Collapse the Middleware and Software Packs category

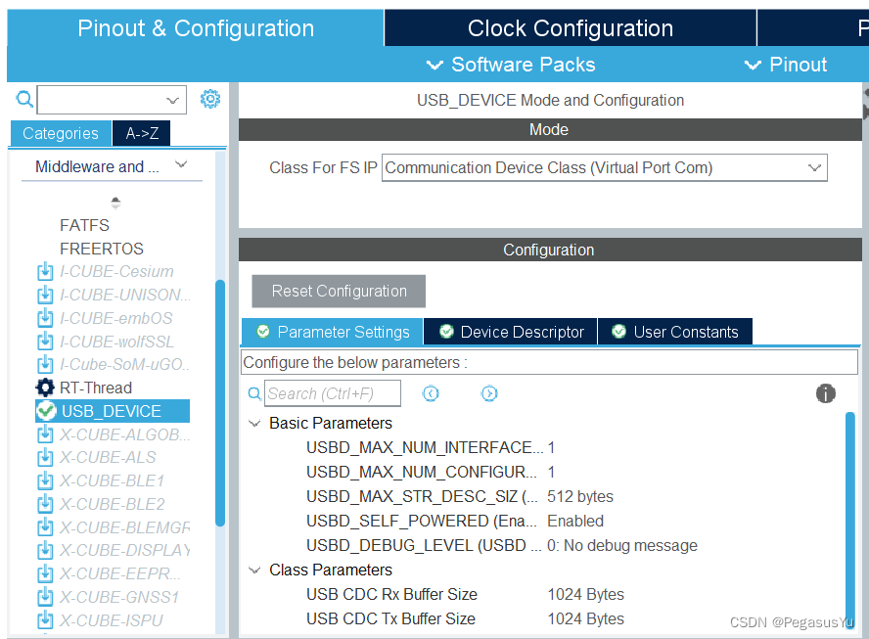[181, 164]
